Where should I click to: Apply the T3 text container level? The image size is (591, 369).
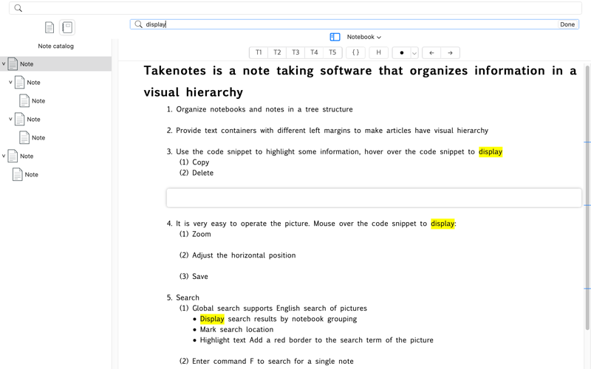[295, 52]
